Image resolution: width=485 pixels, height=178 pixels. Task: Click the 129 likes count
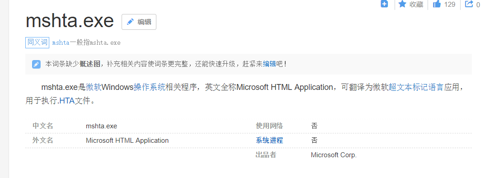click(x=450, y=5)
